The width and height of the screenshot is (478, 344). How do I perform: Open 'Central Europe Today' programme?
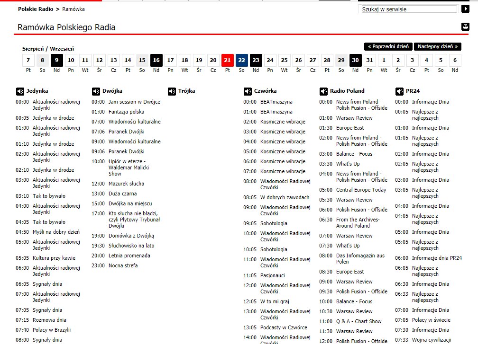click(361, 190)
